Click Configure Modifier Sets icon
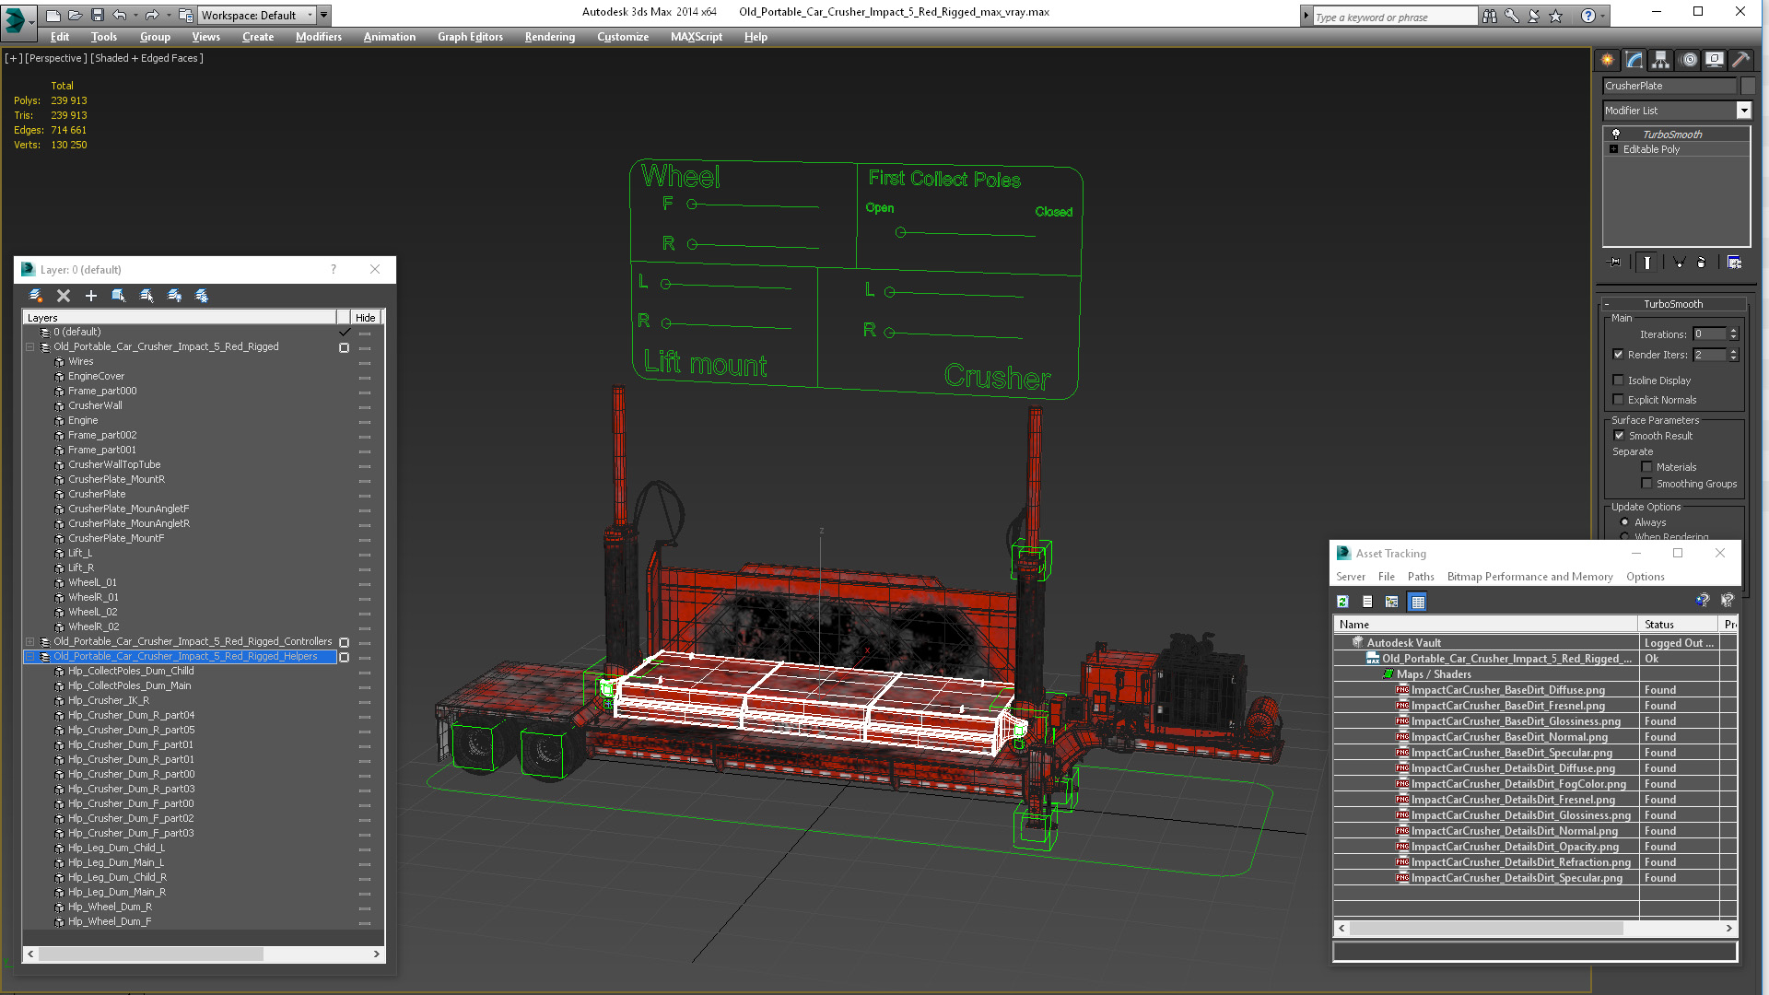Screen dimensions: 1769x995 point(1734,263)
